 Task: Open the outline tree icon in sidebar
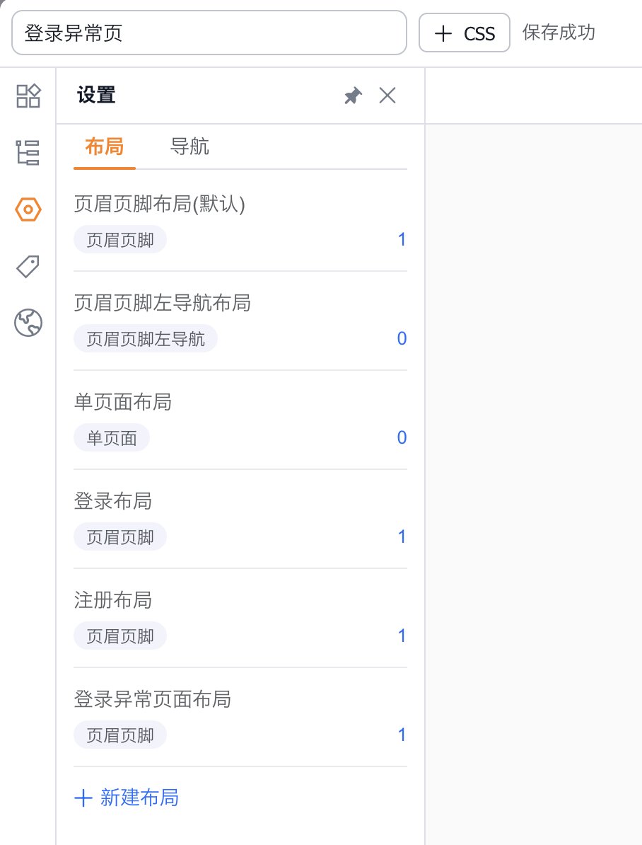click(x=28, y=153)
